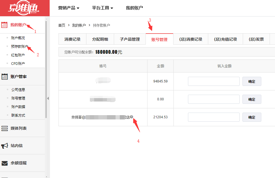This screenshot has height=178, width=275.
Task: Open the (总)充值记录 tab
Action: click(225, 39)
